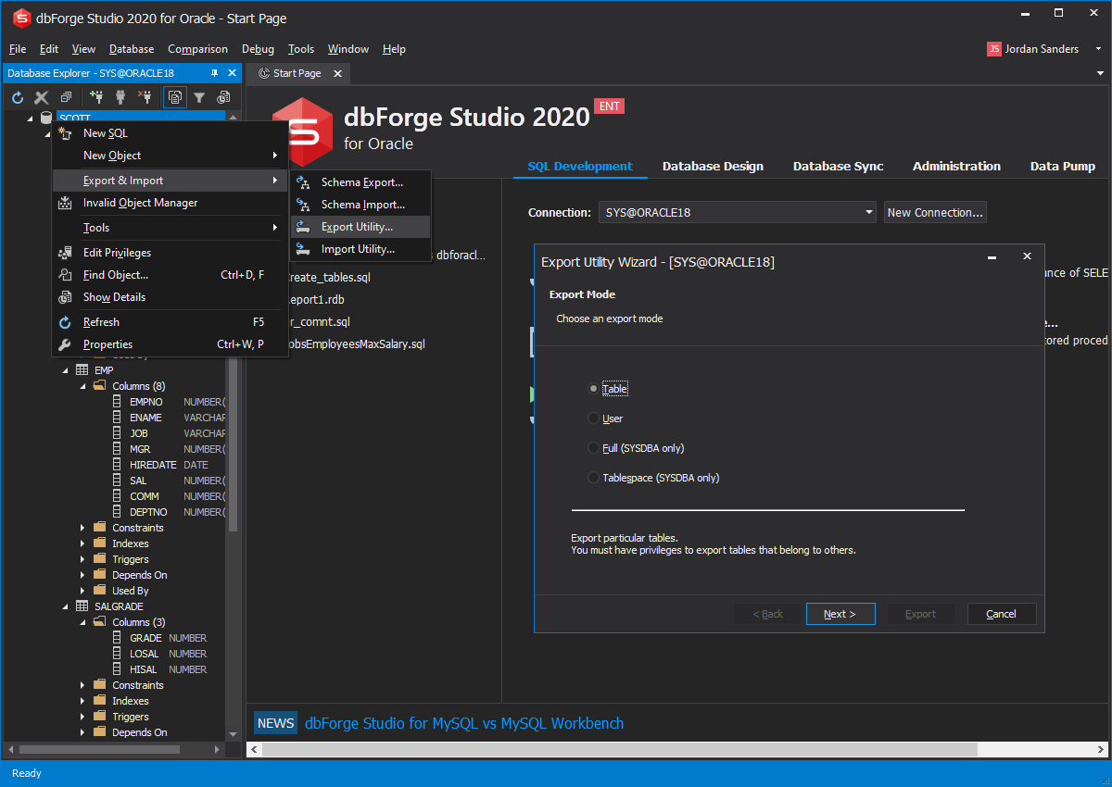Collapse the EMP table node

[x=66, y=370]
